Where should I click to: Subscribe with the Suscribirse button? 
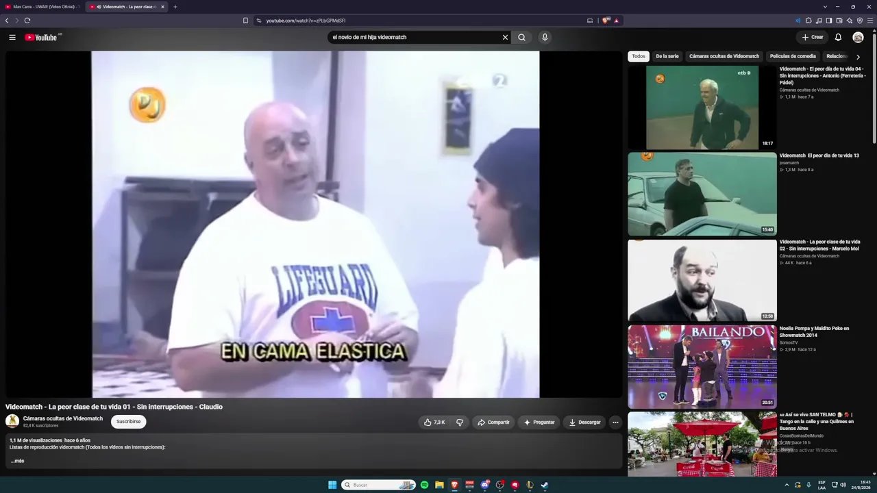pos(129,422)
